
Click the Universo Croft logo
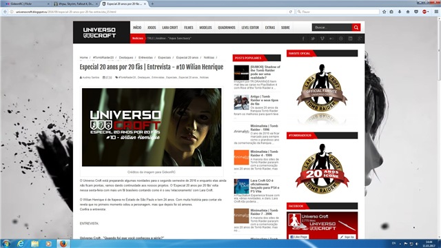pos(99,32)
